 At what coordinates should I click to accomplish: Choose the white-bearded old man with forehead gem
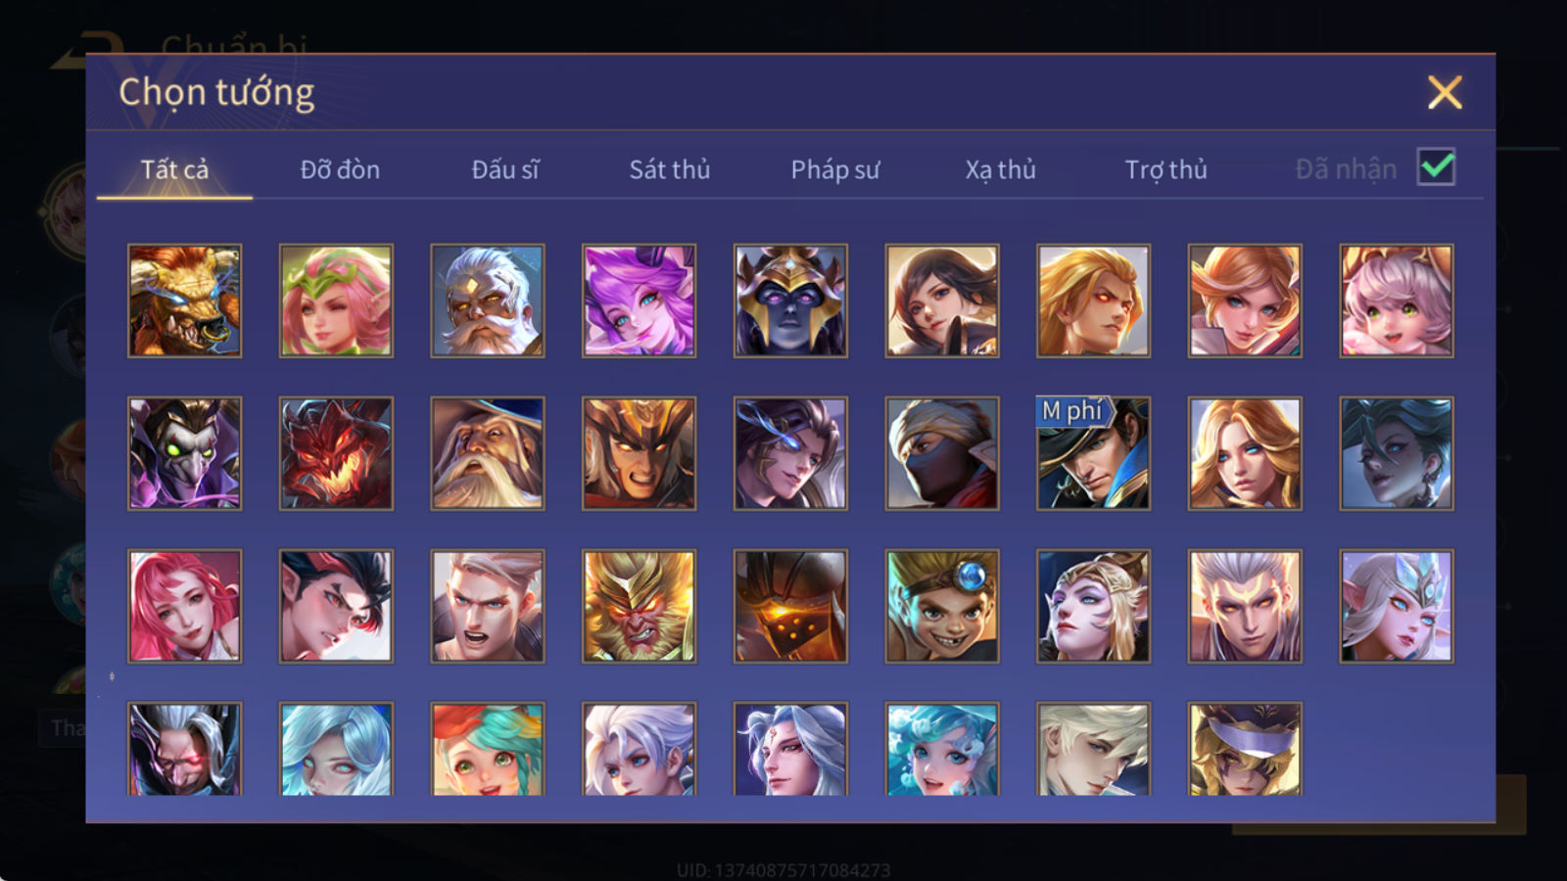click(488, 301)
